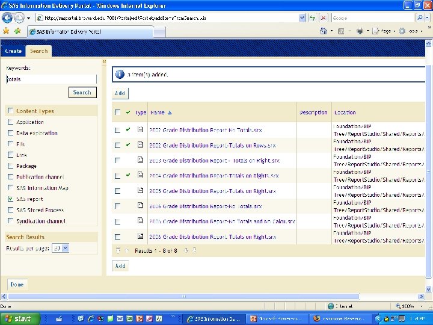Click the browser Back arrow button
433x325 pixels.
[x=7, y=18]
